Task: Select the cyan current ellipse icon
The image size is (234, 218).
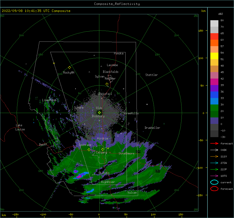Action: tap(214, 182)
